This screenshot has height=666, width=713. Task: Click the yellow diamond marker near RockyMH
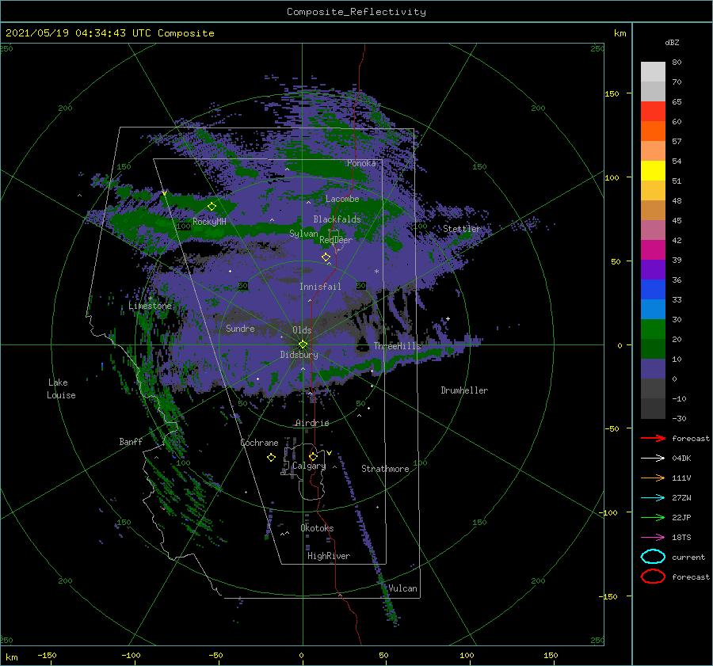[x=212, y=207]
